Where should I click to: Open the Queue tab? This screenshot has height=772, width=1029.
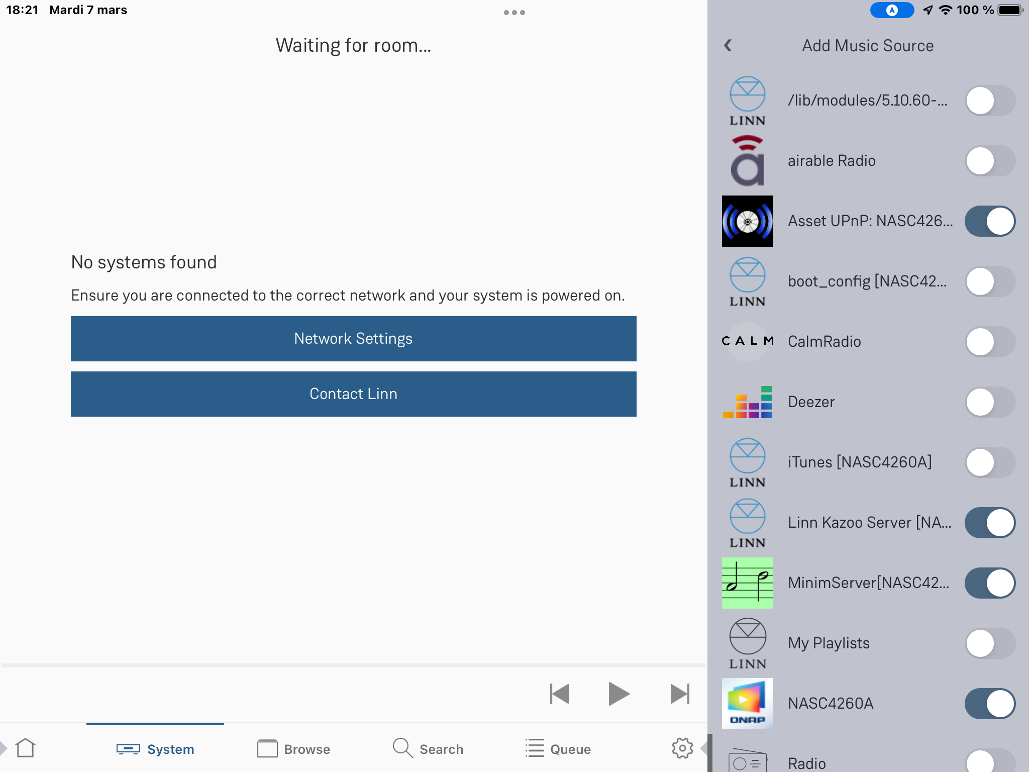click(x=558, y=749)
